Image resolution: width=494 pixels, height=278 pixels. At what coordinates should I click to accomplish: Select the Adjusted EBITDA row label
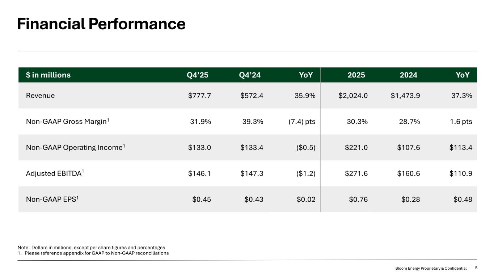(x=55, y=173)
